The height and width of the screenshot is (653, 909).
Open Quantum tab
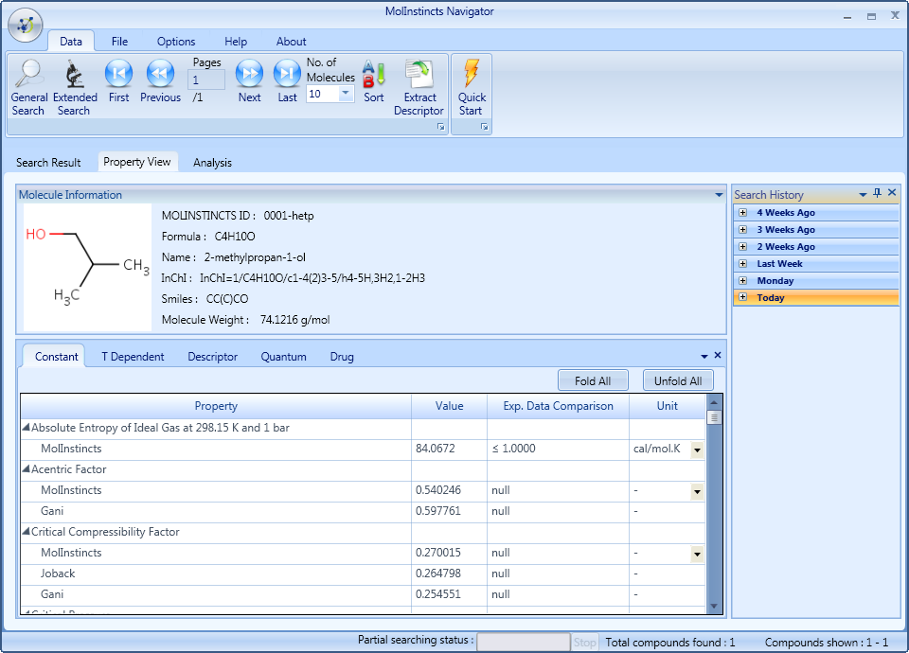point(283,357)
